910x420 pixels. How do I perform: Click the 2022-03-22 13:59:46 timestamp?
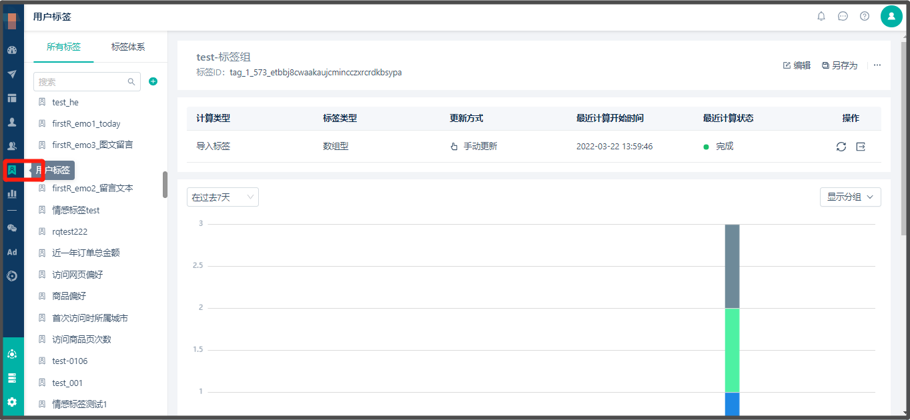coord(614,147)
